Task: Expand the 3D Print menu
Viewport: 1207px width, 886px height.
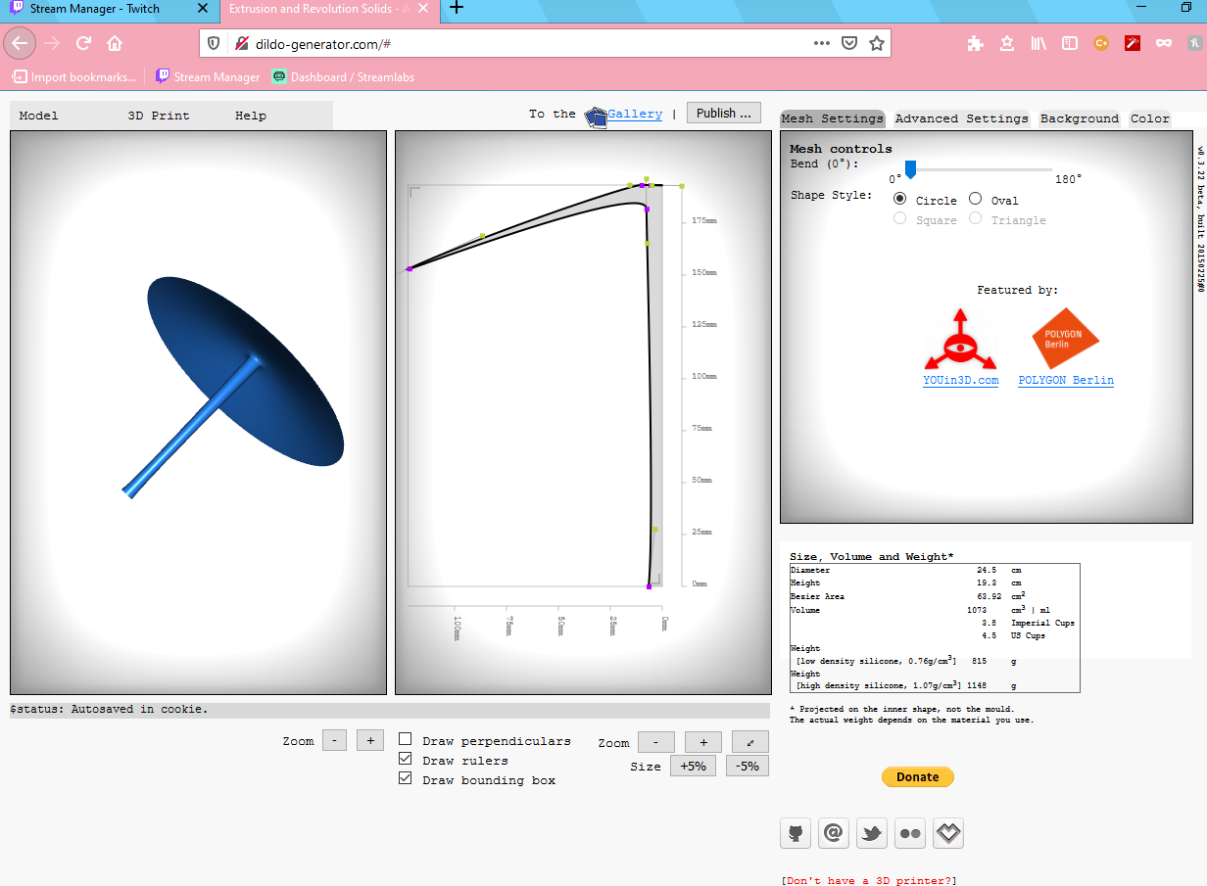Action: [x=159, y=116]
